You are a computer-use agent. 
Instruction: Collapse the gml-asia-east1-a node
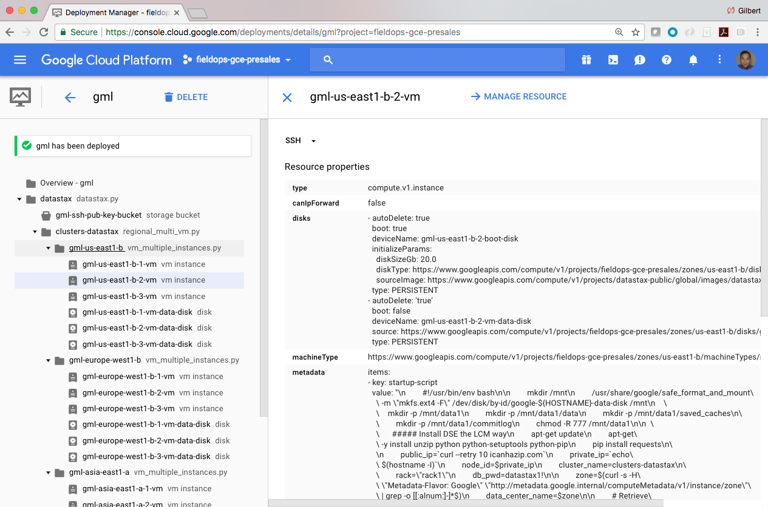tap(49, 472)
